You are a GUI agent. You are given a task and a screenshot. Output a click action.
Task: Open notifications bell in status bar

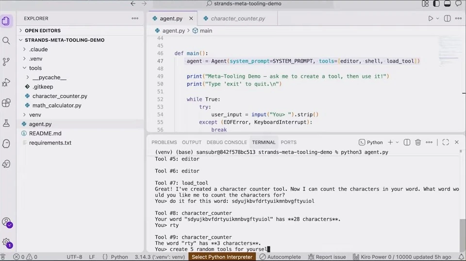click(x=461, y=257)
